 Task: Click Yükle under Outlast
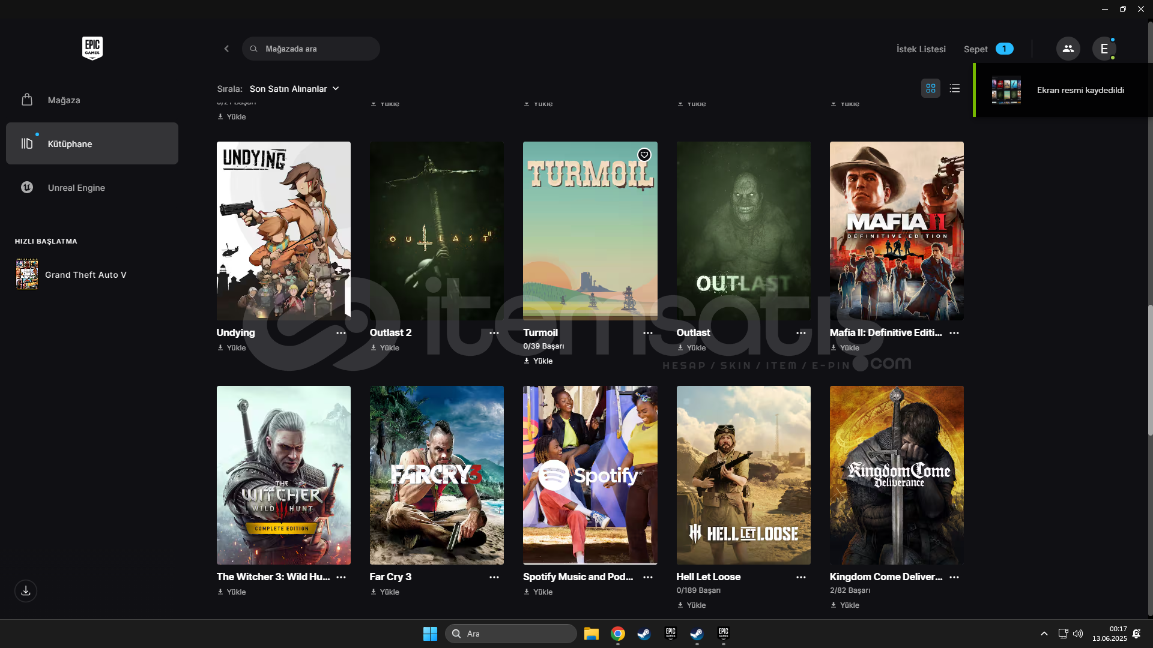point(692,348)
